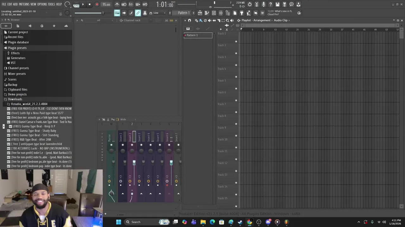This screenshot has width=405, height=227.
Task: Open the FILE menu
Action: [4, 4]
